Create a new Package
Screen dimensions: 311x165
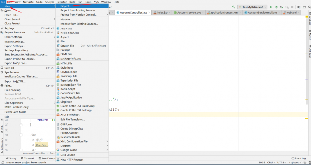click(82, 50)
